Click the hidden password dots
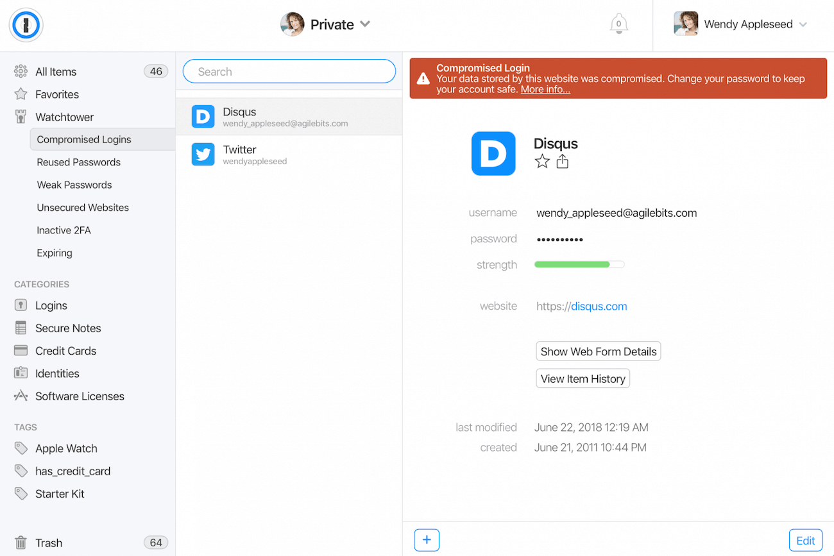The image size is (834, 556). click(560, 239)
